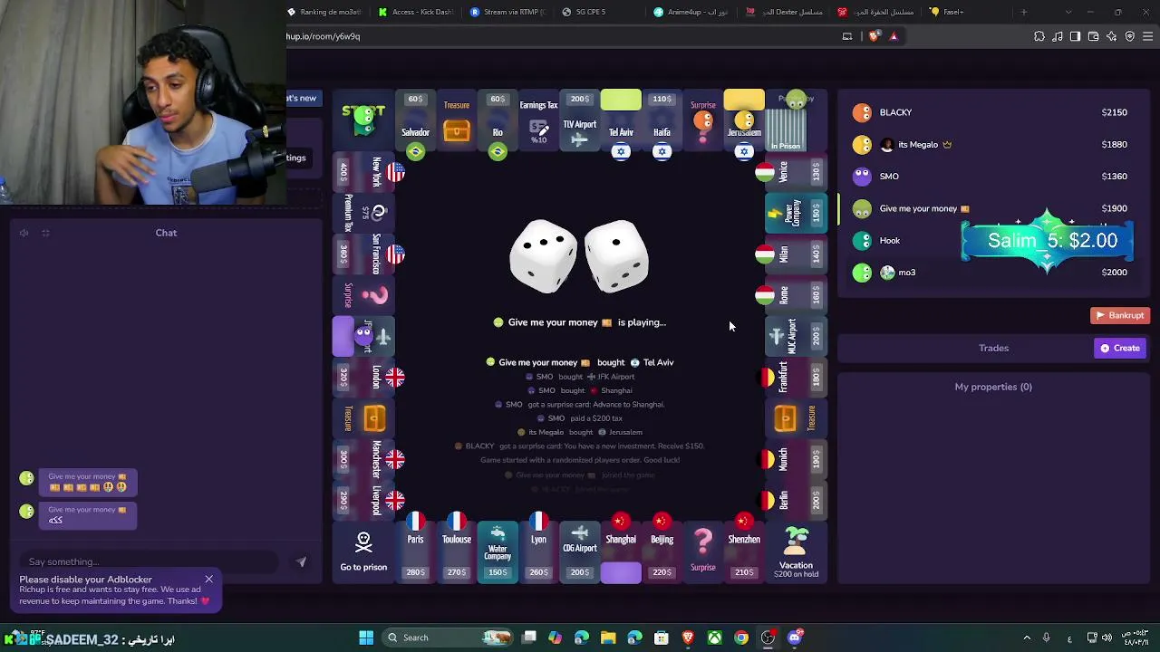
Task: Select the London property tile
Action: point(363,377)
